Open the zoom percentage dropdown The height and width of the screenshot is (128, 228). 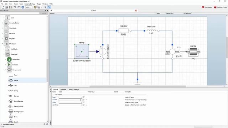(x=31, y=7)
